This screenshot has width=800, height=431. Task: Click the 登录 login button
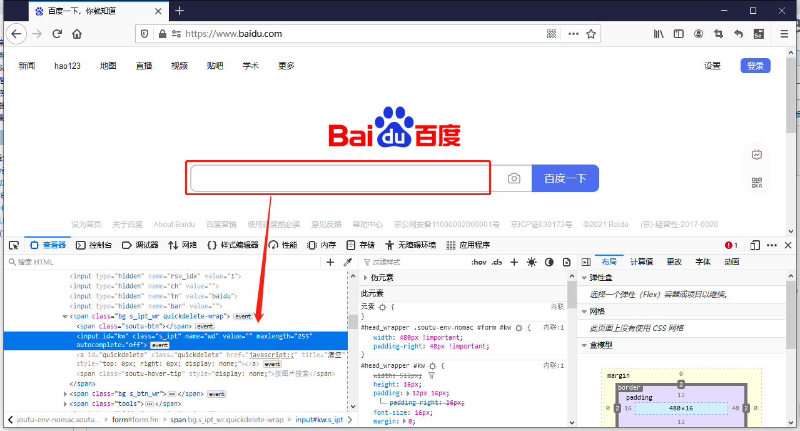click(756, 66)
